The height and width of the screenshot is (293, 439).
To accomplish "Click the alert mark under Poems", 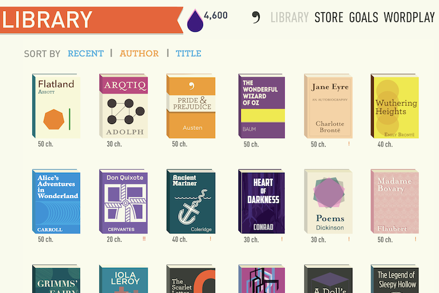I will coord(349,239).
